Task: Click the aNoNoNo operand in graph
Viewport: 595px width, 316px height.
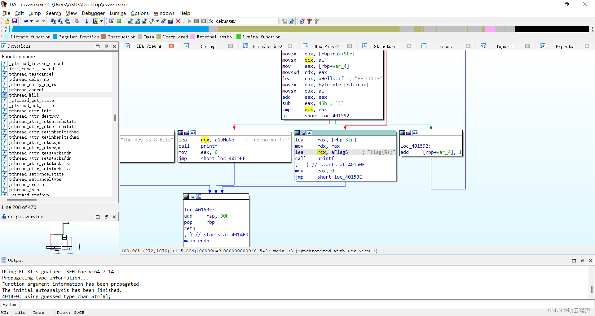Action: (x=224, y=140)
